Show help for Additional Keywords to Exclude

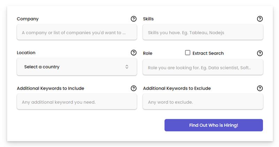260,88
